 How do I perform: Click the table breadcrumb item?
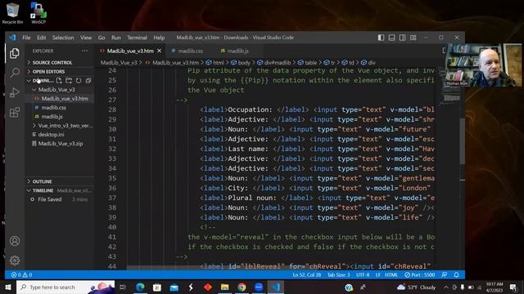coord(307,62)
